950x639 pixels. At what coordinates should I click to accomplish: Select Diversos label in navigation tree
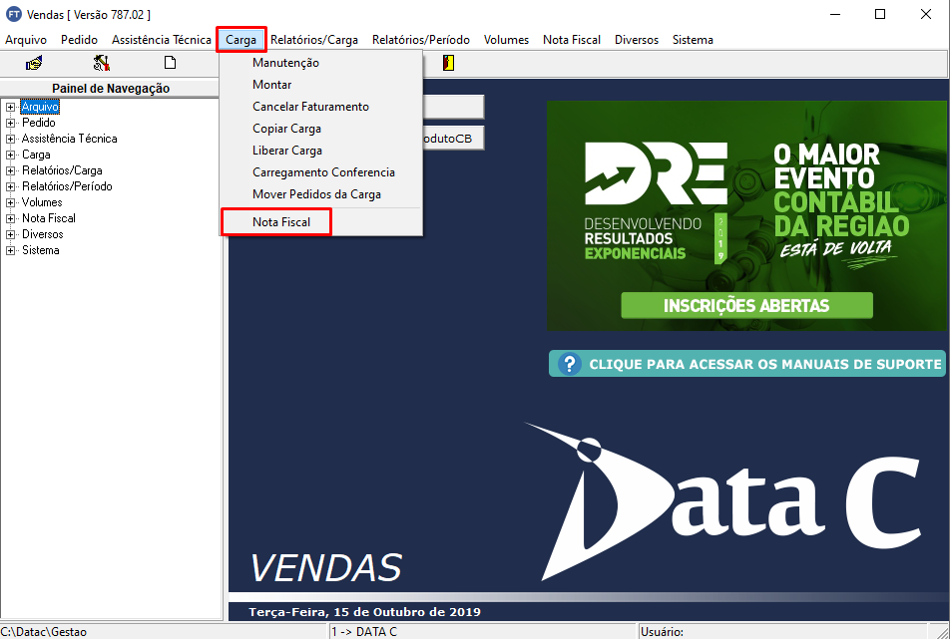tap(42, 234)
